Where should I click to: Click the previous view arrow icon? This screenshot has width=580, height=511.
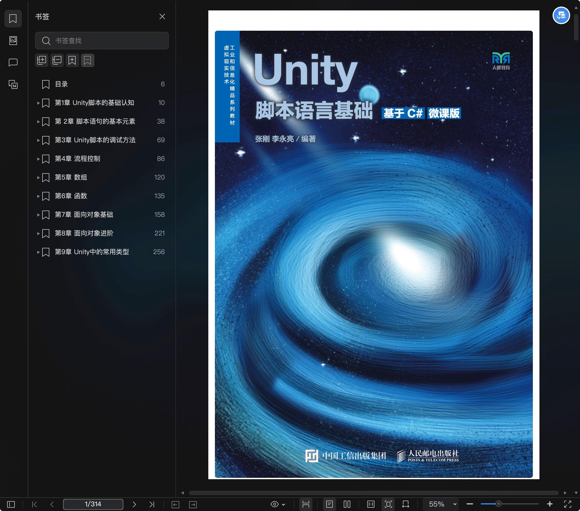click(175, 504)
